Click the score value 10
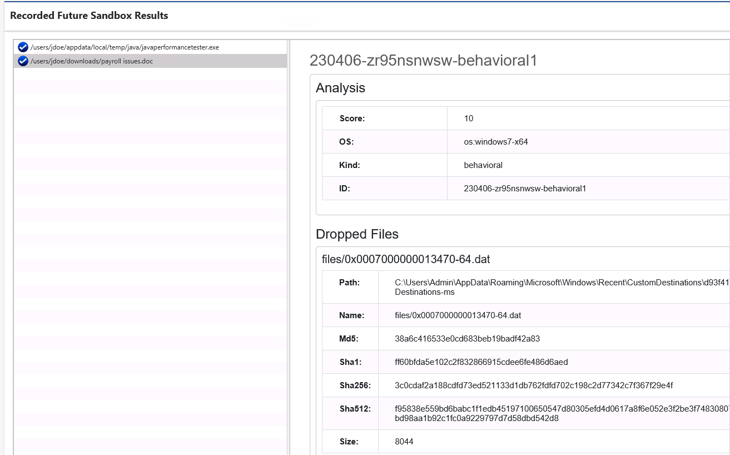Screen dimensions: 730x455 click(x=469, y=118)
